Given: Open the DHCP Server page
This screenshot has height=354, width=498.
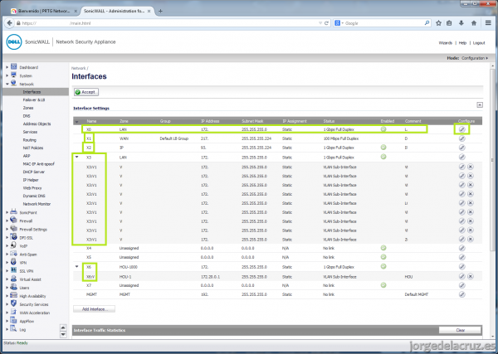Looking at the screenshot, I should [x=34, y=172].
